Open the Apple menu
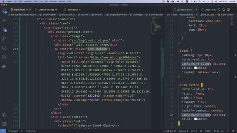This screenshot has width=237, height=133. click(3, 1)
